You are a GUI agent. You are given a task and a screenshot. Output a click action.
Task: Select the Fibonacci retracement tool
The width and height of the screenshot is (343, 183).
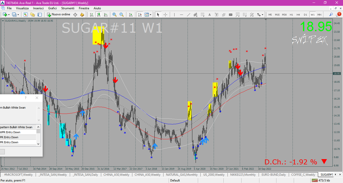(x=202, y=15)
